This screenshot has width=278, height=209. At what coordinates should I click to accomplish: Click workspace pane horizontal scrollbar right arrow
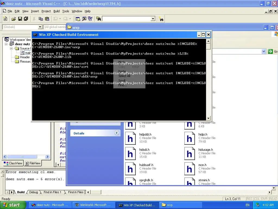tap(47, 156)
